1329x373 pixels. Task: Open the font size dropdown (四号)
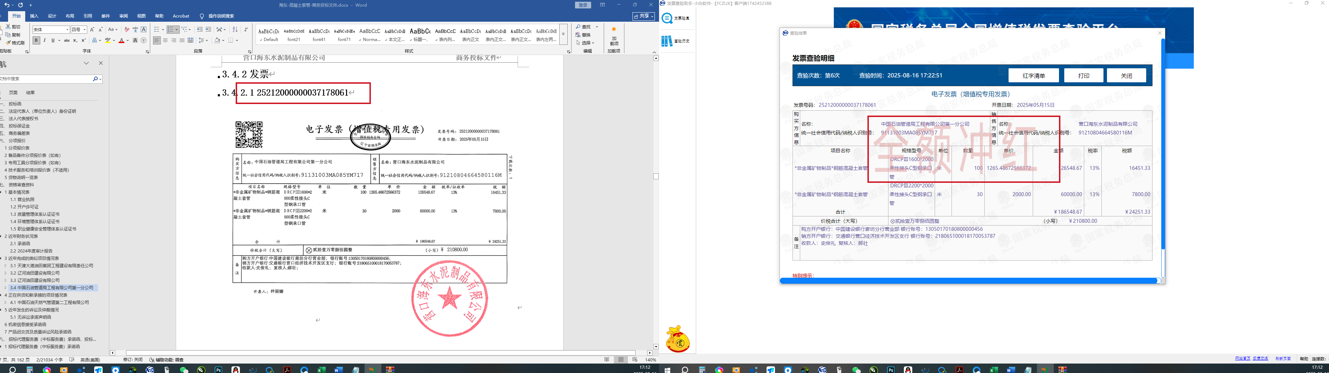[85, 29]
